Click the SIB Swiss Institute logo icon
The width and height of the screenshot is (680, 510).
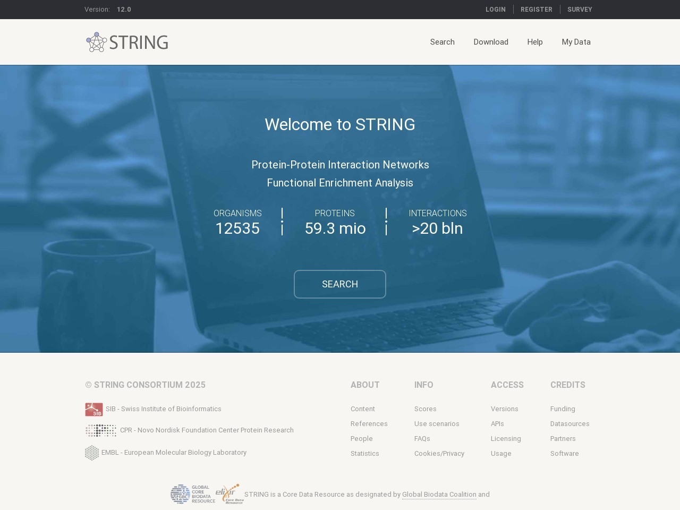click(94, 409)
